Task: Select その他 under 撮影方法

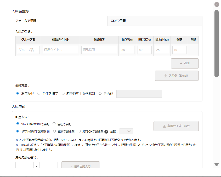Action: pyautogui.click(x=100, y=93)
